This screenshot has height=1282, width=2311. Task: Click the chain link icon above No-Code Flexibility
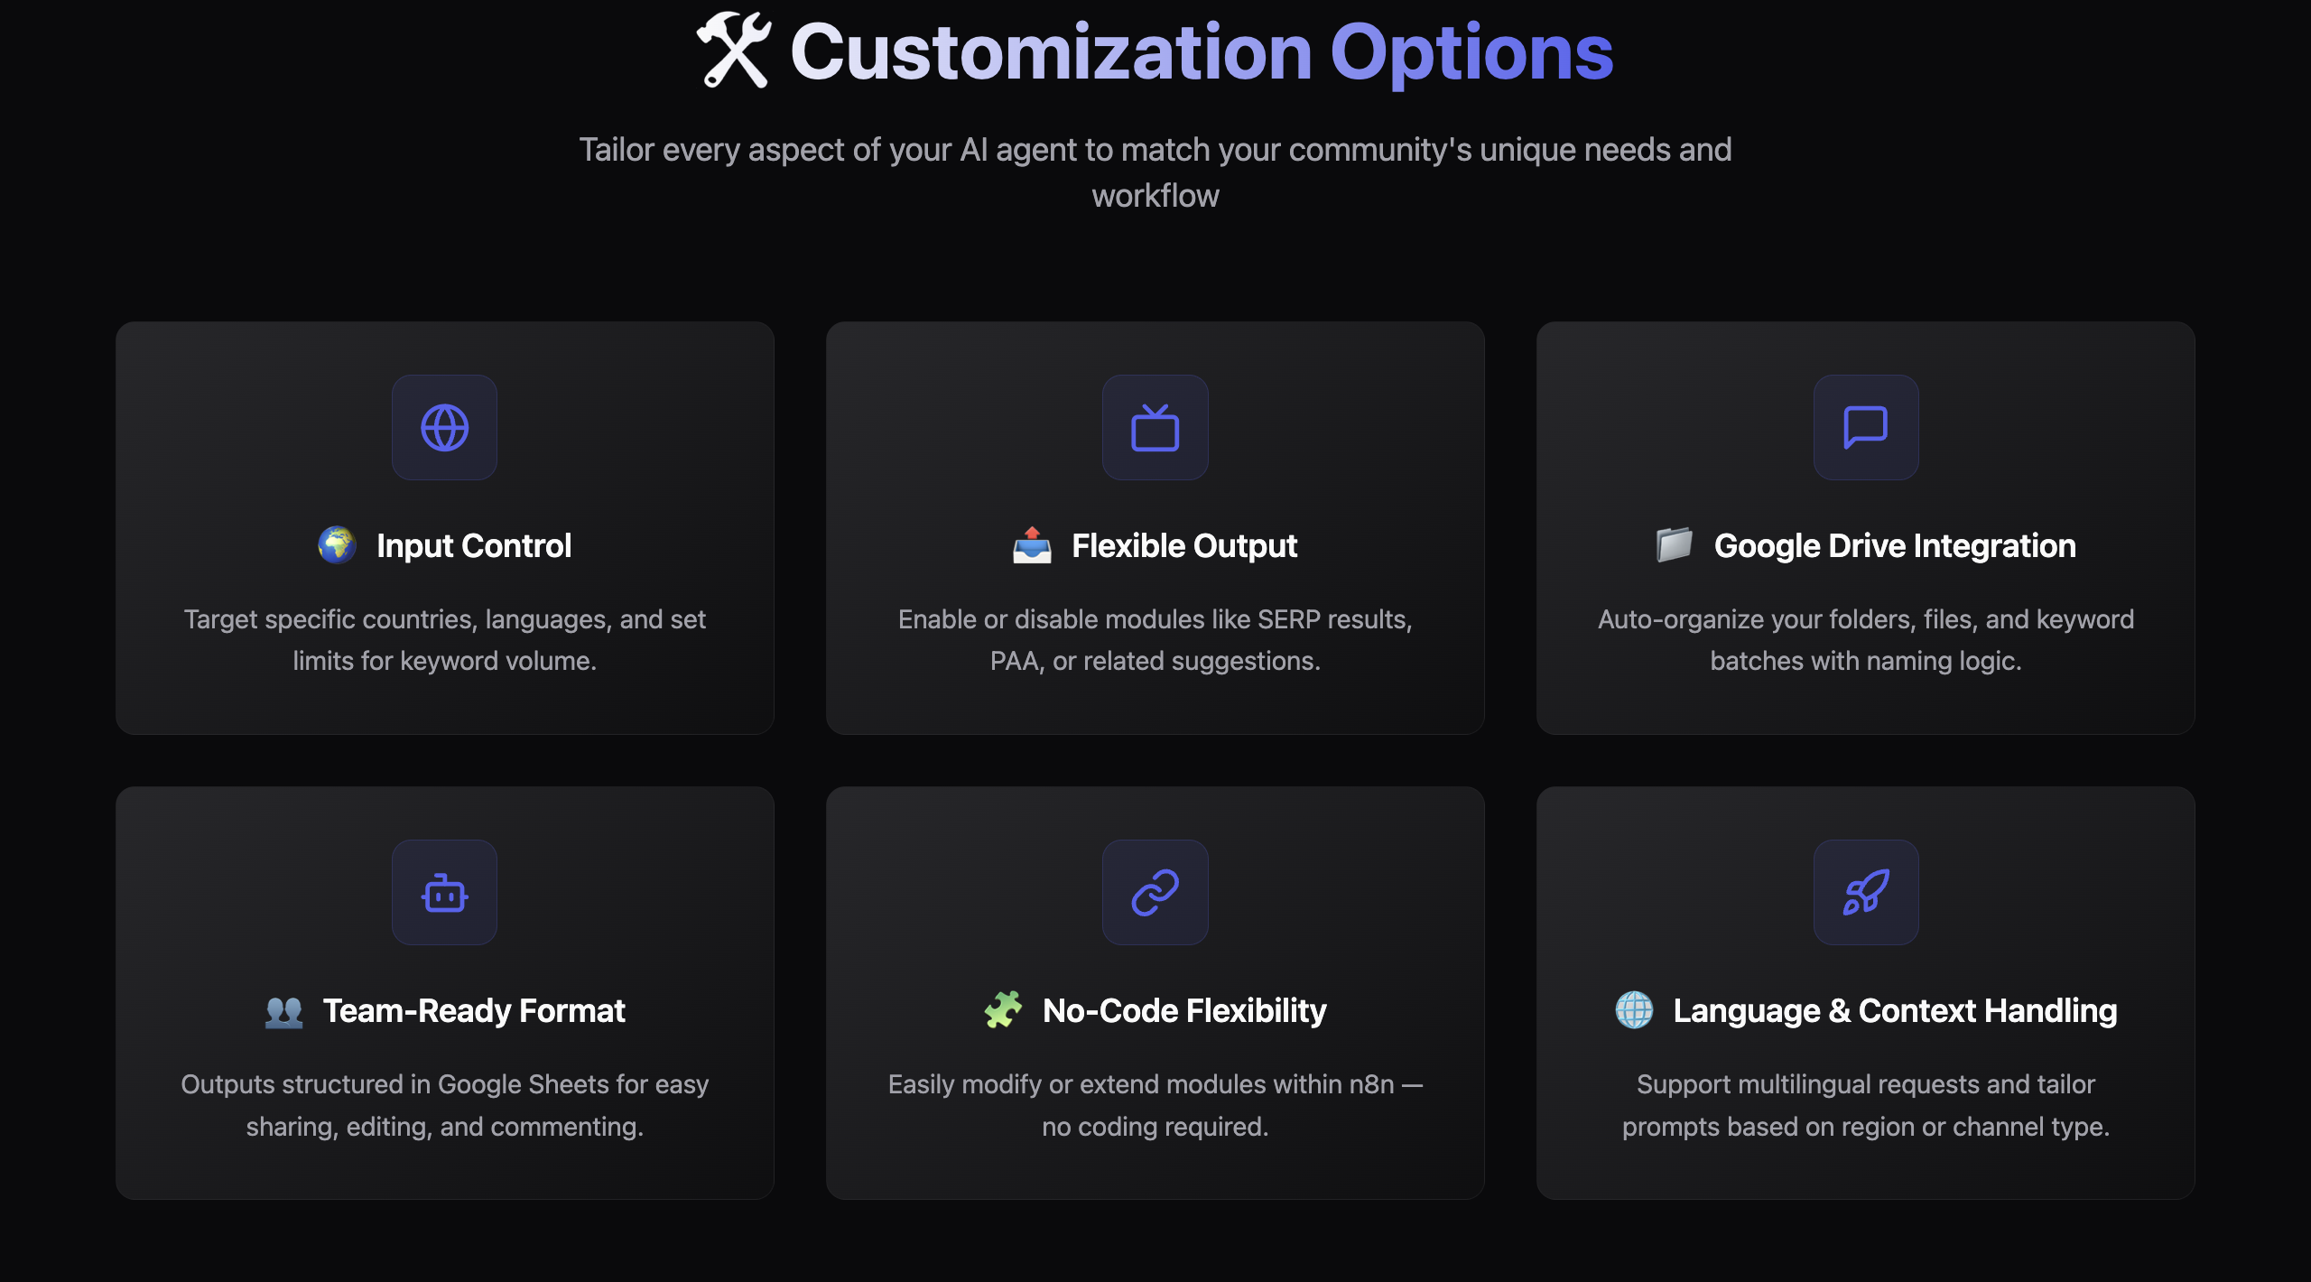1155,892
